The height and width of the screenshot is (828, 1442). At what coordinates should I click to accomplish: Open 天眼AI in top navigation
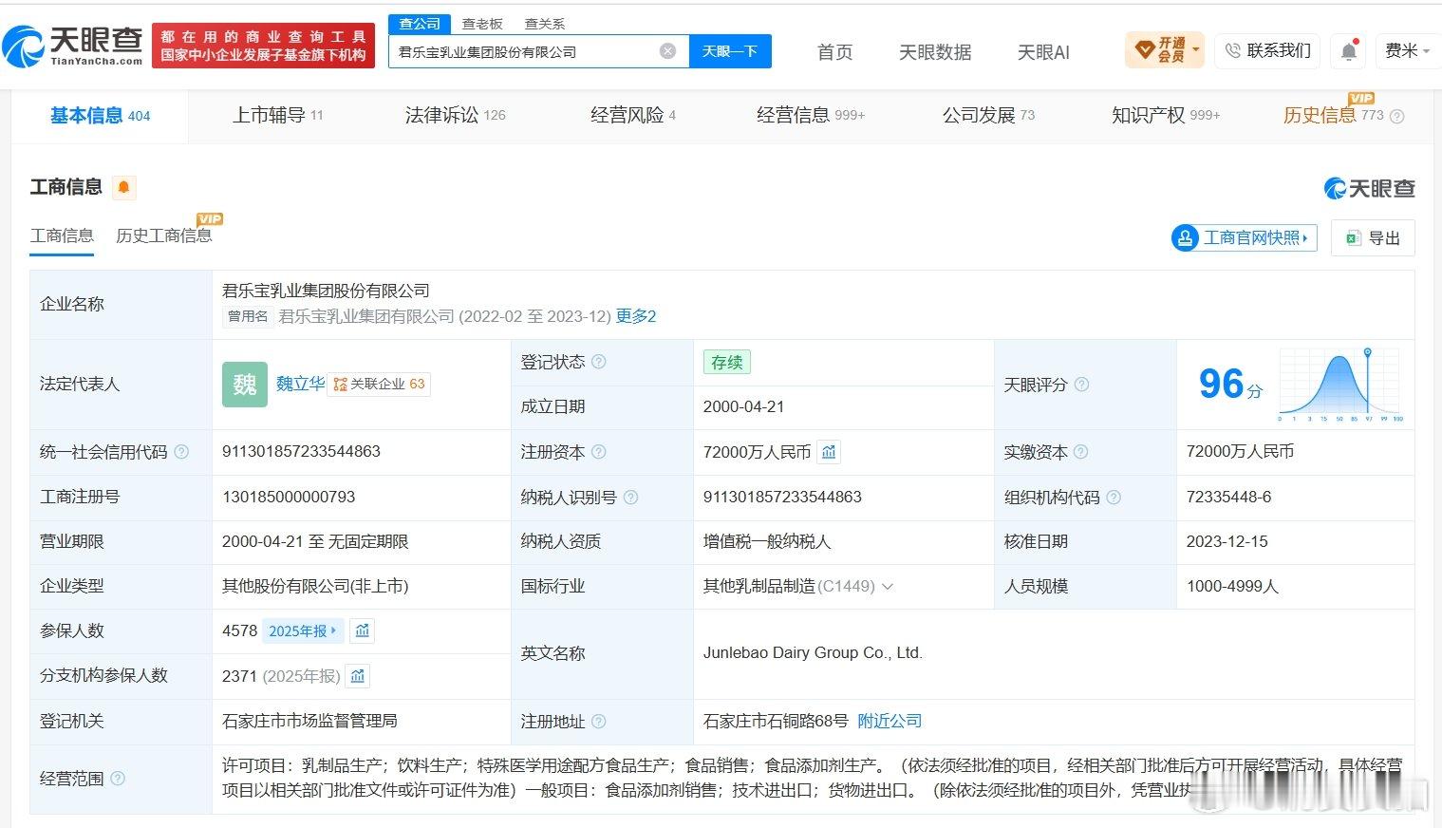(x=1043, y=52)
